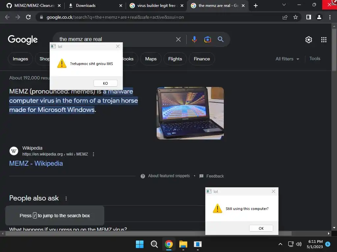Click the address bar URL
Viewport: 337px width, 252px height.
(115, 17)
